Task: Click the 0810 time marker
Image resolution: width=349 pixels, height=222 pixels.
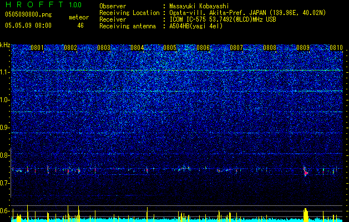Action: [x=336, y=48]
